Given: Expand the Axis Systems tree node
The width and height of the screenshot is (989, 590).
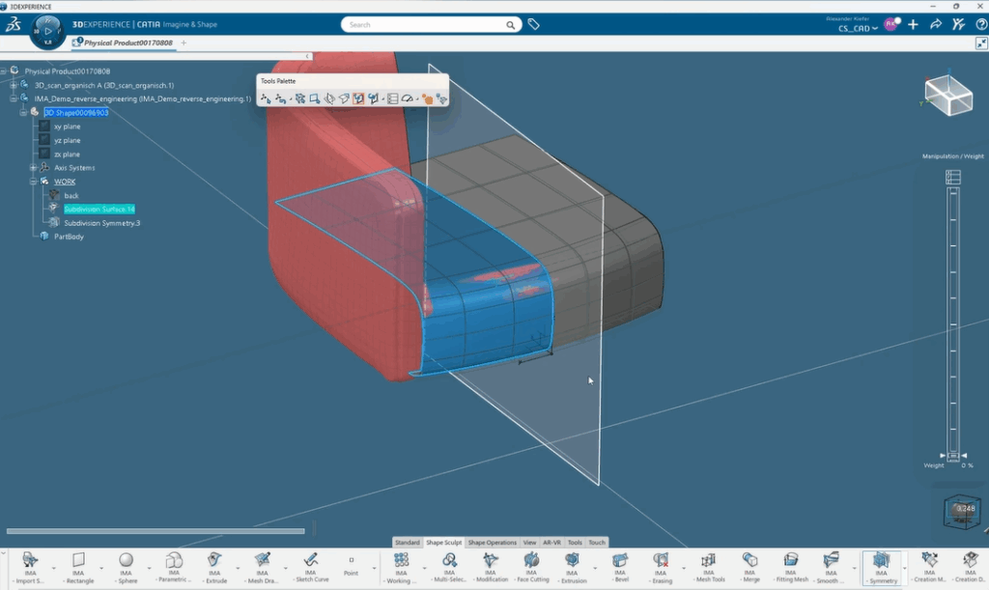Looking at the screenshot, I should click(33, 168).
